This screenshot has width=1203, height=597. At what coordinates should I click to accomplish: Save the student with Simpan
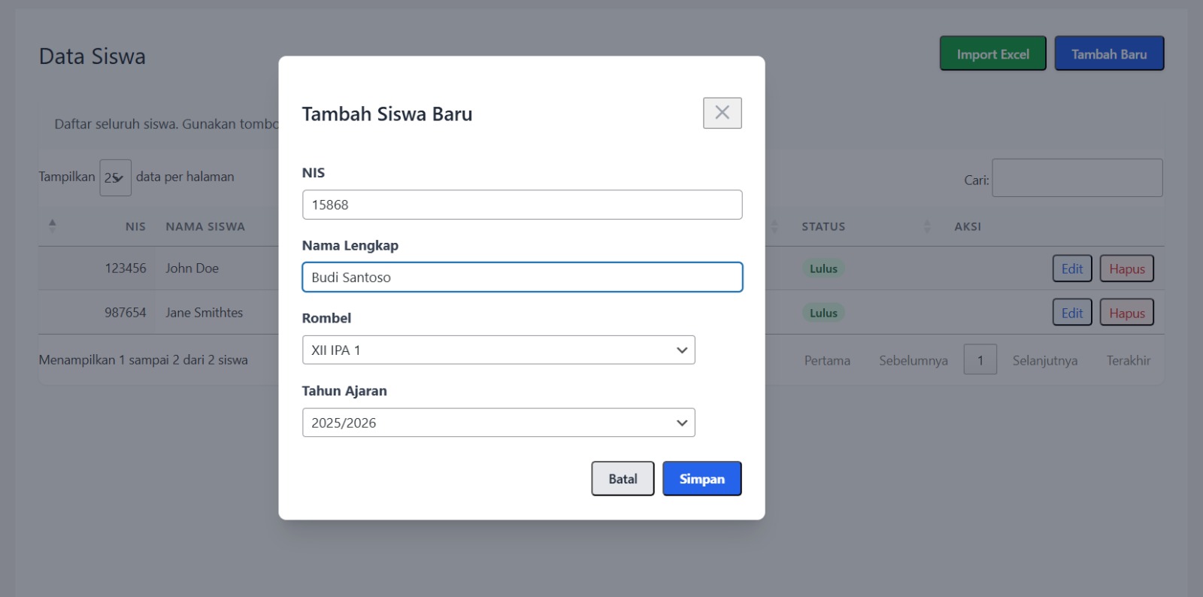tap(701, 479)
